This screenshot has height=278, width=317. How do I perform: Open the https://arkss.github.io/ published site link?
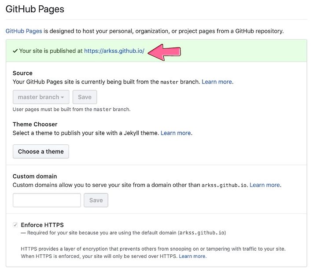[114, 51]
